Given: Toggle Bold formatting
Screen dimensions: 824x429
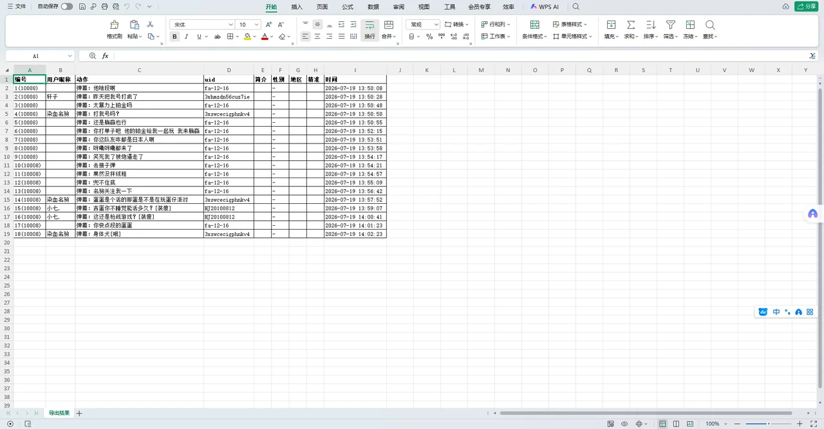Looking at the screenshot, I should 174,37.
